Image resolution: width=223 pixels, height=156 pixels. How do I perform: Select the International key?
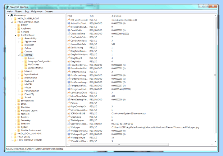point(31,78)
